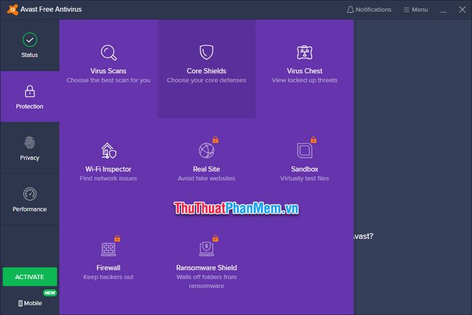This screenshot has height=315, width=472.
Task: Open Ransomware Shield laptop icon
Action: coord(206,249)
